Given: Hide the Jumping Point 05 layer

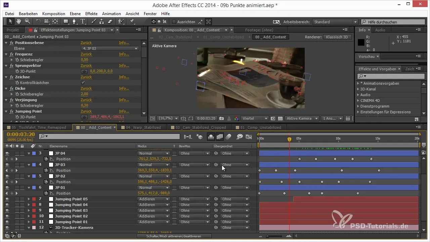Looking at the screenshot, I should tap(7, 199).
